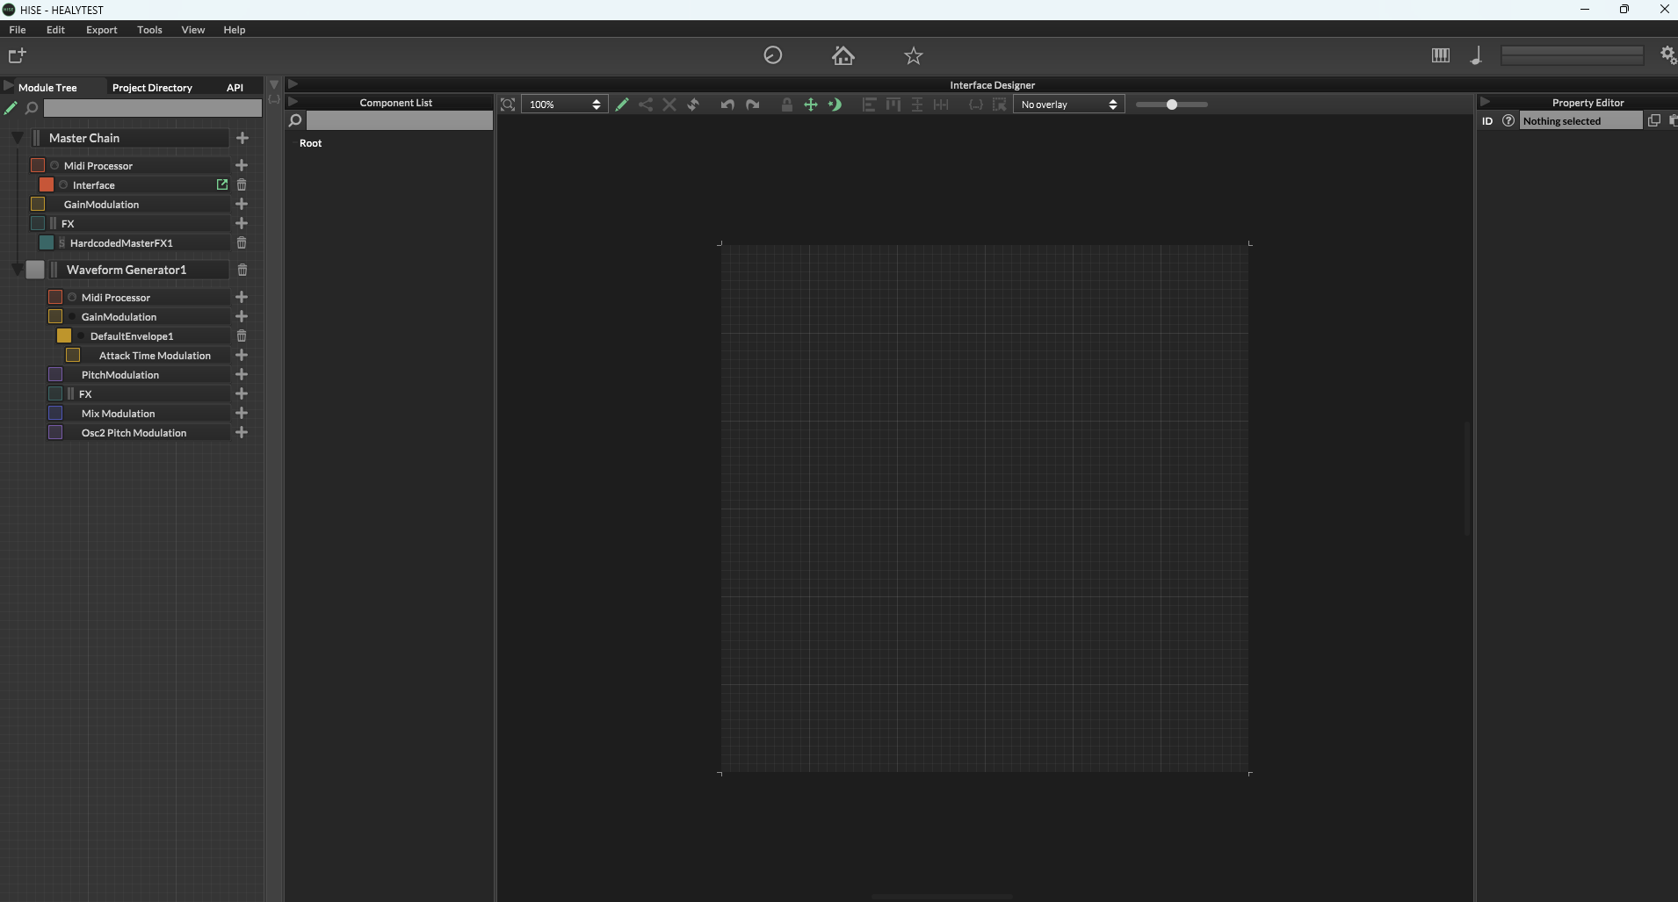Add modulator to Mix Modulation chain

tap(242, 413)
